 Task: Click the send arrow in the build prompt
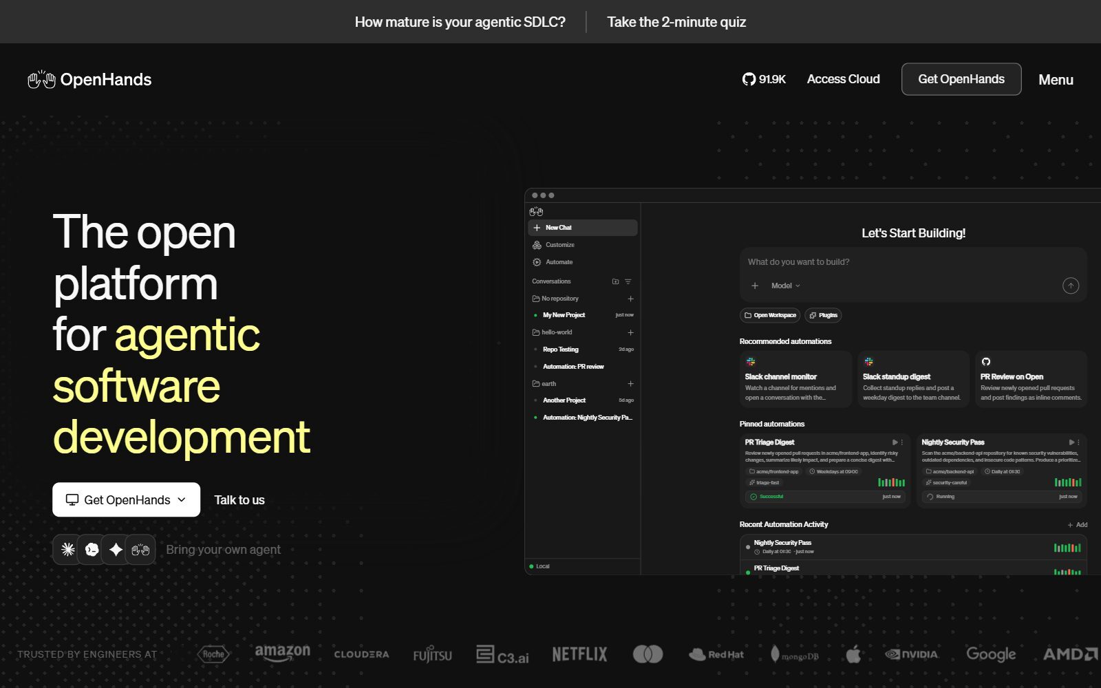click(x=1071, y=286)
